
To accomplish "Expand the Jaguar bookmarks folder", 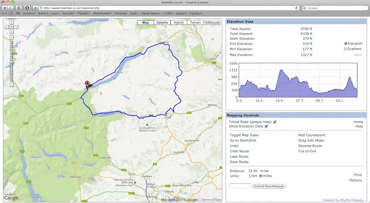I will click(181, 13).
